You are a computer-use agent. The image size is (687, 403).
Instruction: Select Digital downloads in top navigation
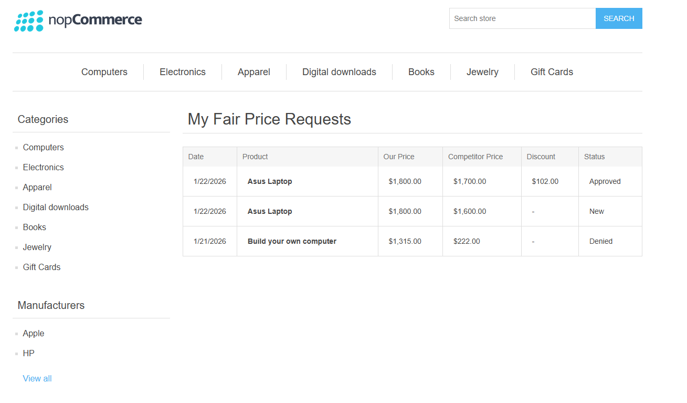(339, 72)
